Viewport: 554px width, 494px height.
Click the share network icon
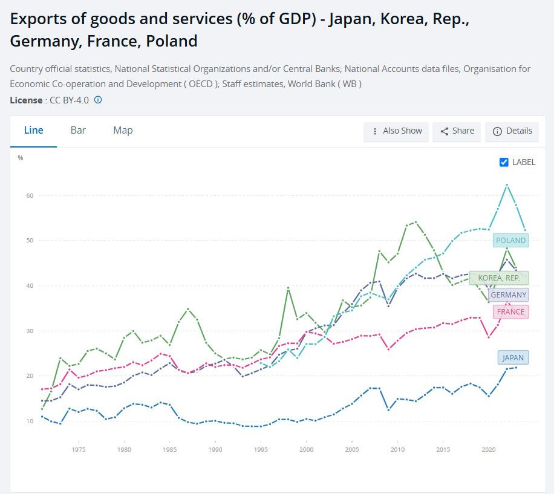444,131
